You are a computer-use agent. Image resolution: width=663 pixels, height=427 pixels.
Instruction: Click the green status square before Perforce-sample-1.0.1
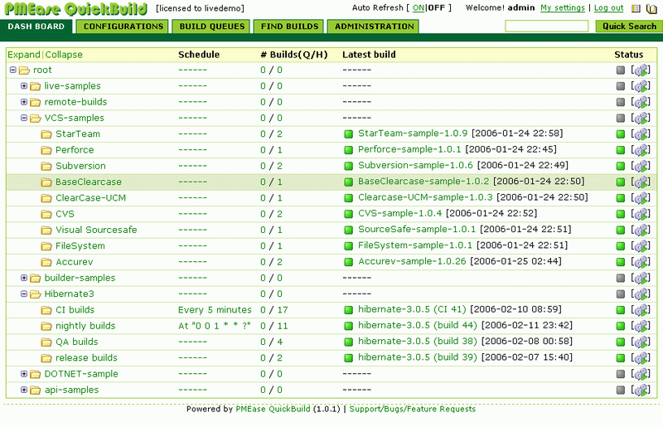(x=349, y=150)
